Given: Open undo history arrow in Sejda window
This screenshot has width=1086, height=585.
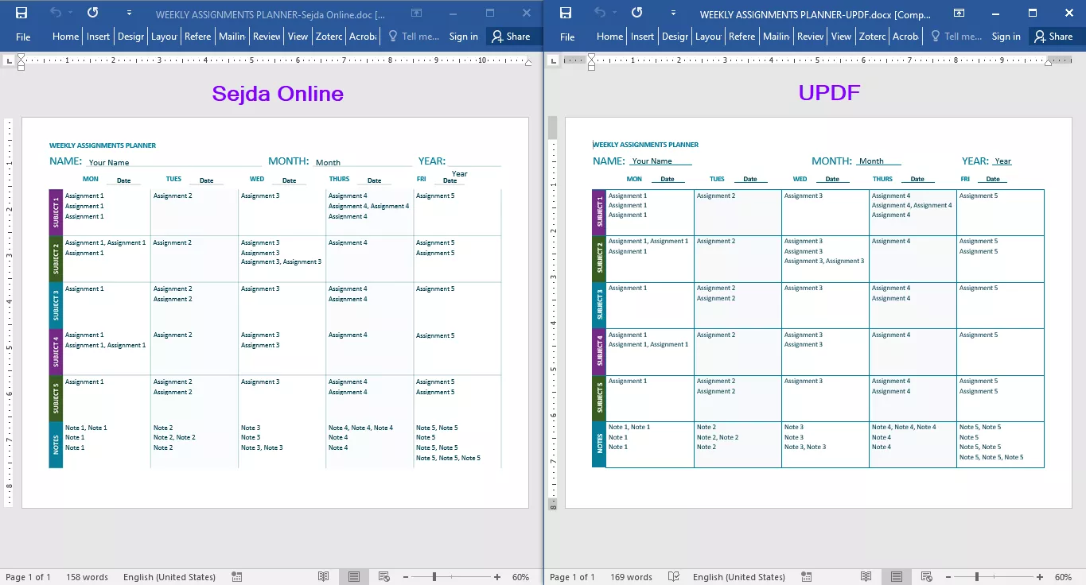Looking at the screenshot, I should [x=70, y=13].
